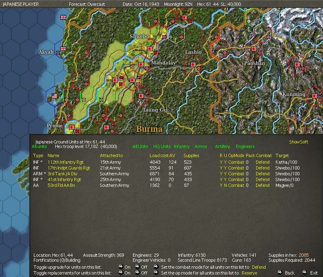The width and height of the screenshot is (323, 277).
Task: Toggle upgrade Y for 17th Indpt Guards Rgt
Action: click(x=226, y=168)
